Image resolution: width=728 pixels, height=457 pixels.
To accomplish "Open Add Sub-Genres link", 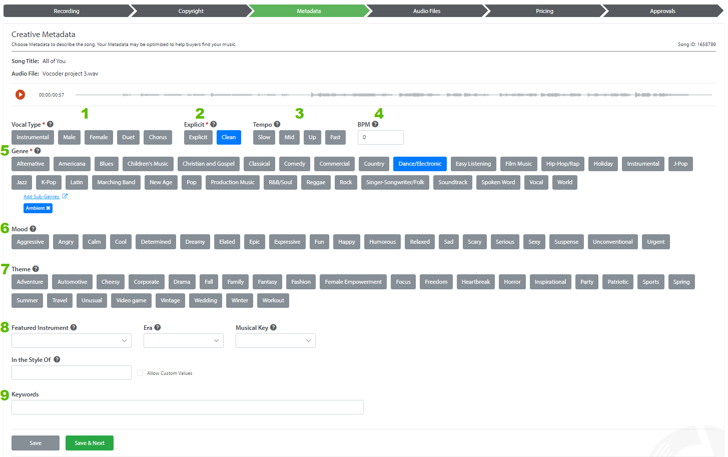I will point(42,196).
